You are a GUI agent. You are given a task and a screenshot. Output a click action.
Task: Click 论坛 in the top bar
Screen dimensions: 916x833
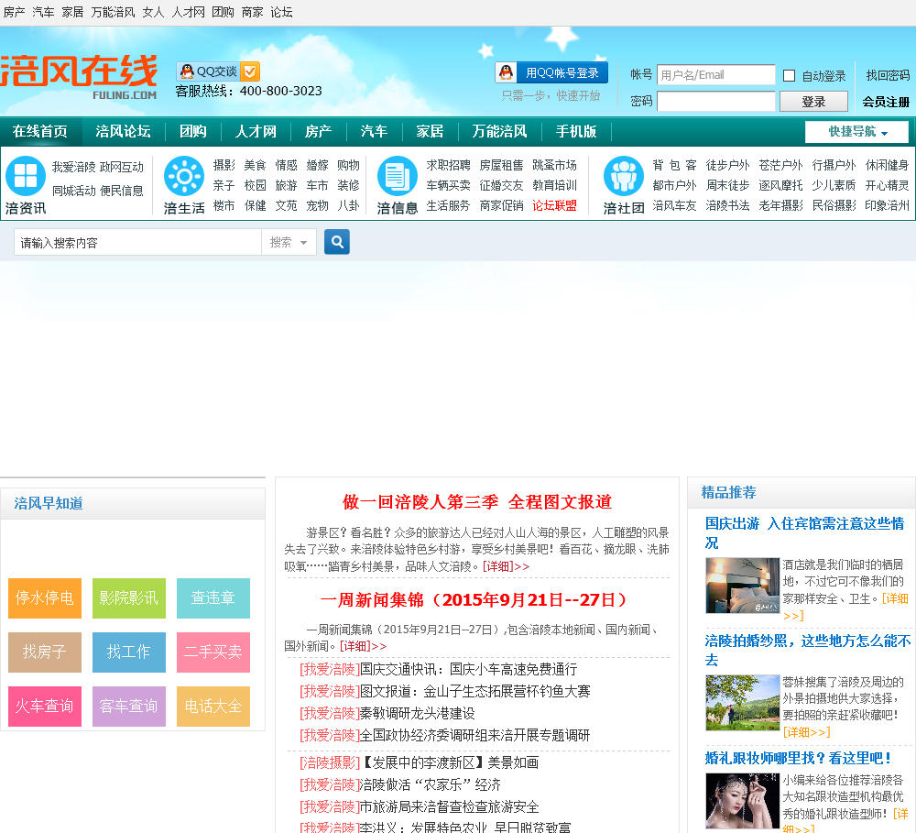(281, 12)
